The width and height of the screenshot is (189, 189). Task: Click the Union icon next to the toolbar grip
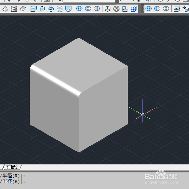coord(149,9)
